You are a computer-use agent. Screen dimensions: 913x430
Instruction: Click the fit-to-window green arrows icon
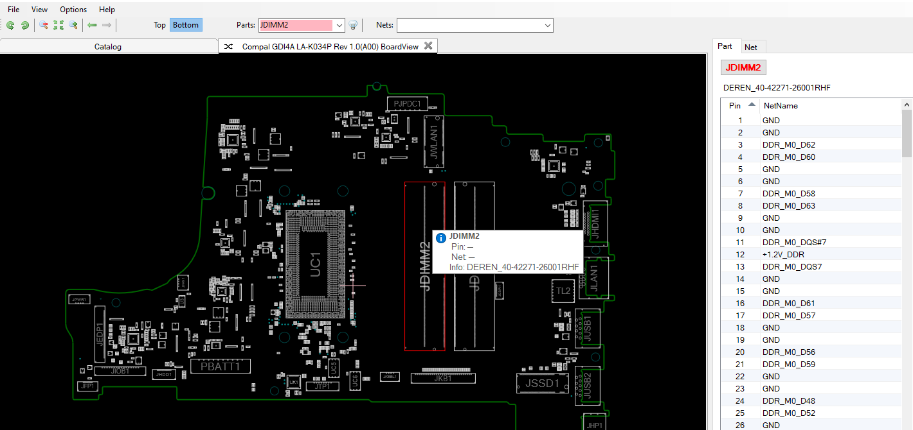point(59,25)
